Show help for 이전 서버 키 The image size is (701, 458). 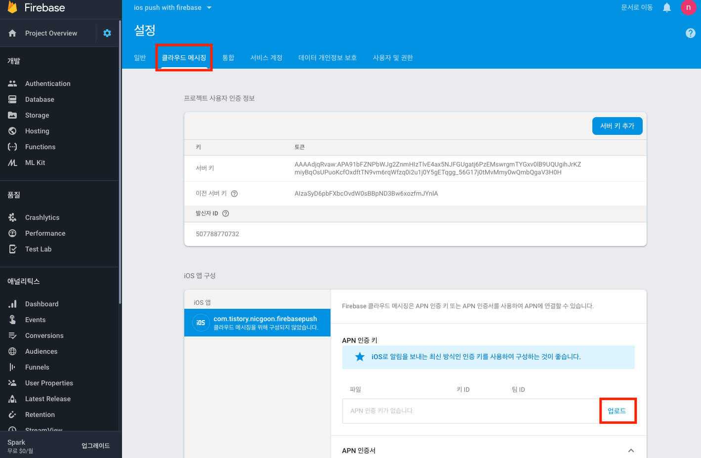pos(234,194)
